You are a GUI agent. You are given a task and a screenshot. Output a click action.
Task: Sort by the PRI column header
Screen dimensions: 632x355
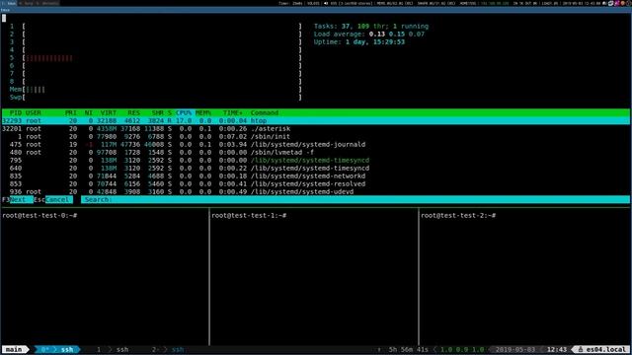(71, 112)
